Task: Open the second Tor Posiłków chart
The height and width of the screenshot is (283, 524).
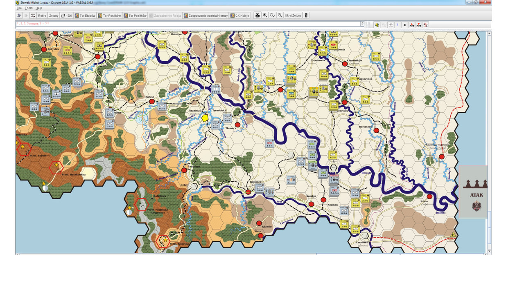Action: coord(135,16)
